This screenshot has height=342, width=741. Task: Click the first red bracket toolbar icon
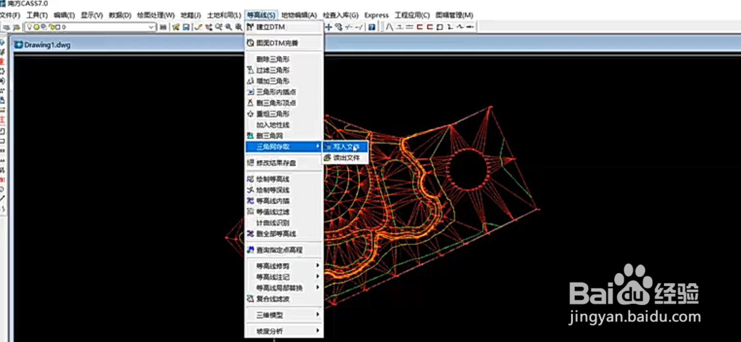[420, 27]
